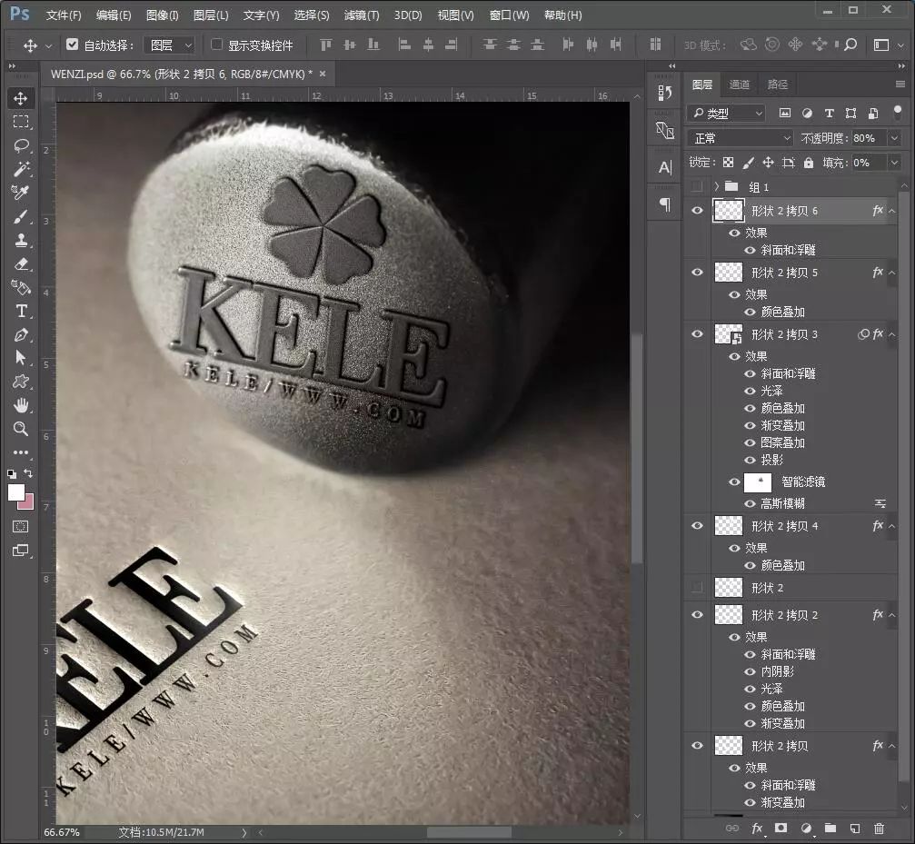
Task: Select the Hand tool
Action: [x=21, y=405]
